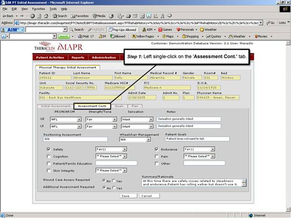The height and width of the screenshot is (218, 291).
Task: Open the Patient Activities menu
Action: click(50, 58)
